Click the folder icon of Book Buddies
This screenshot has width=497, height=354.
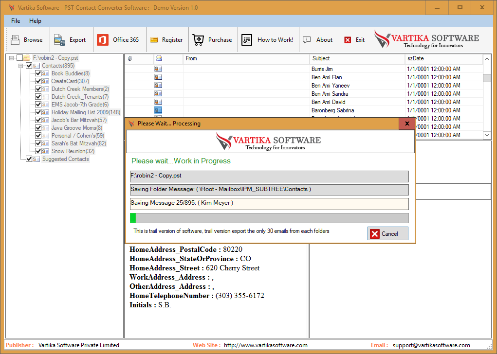(x=46, y=73)
